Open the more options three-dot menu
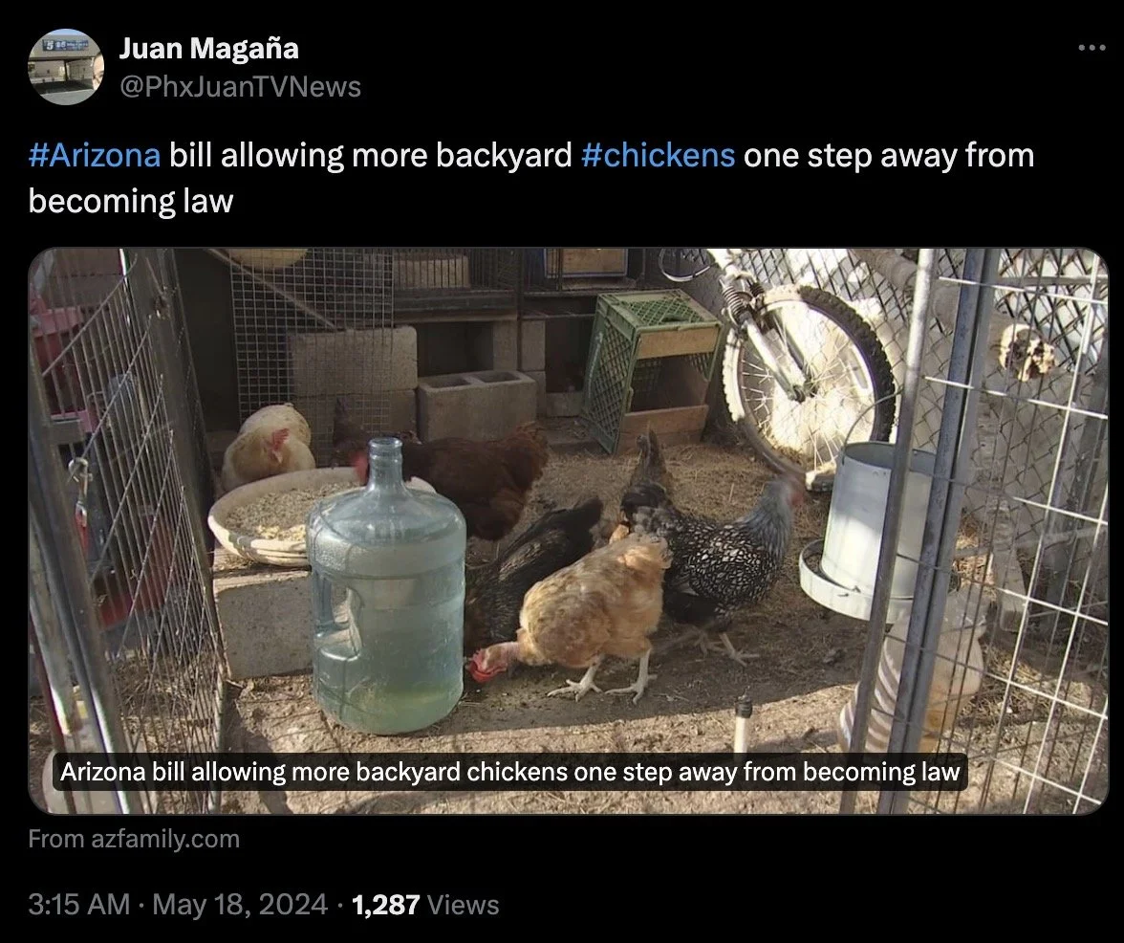Screen dimensions: 1124x943 (1092, 48)
